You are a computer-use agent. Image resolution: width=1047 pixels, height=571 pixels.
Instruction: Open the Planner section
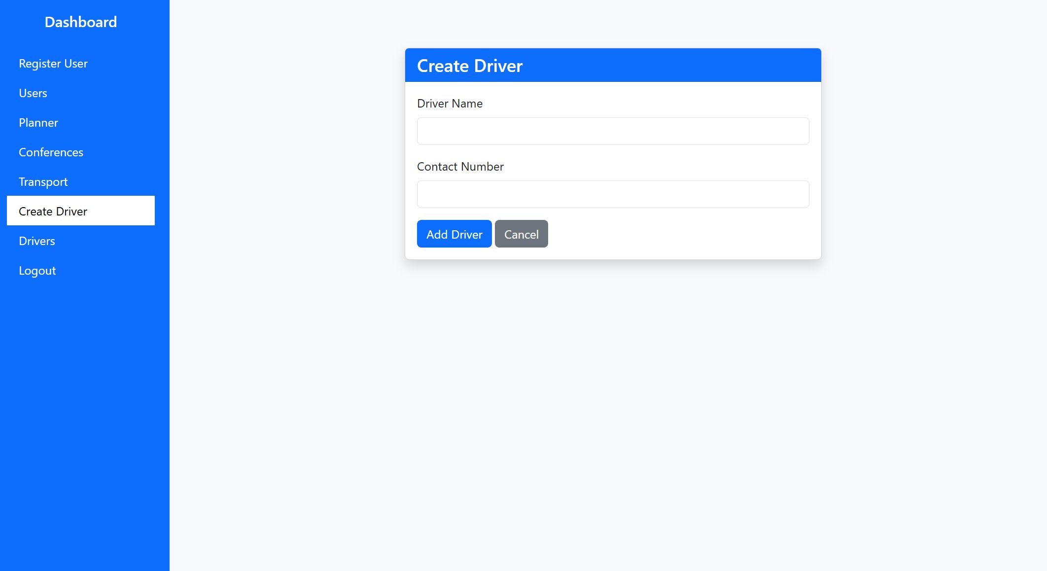81,123
